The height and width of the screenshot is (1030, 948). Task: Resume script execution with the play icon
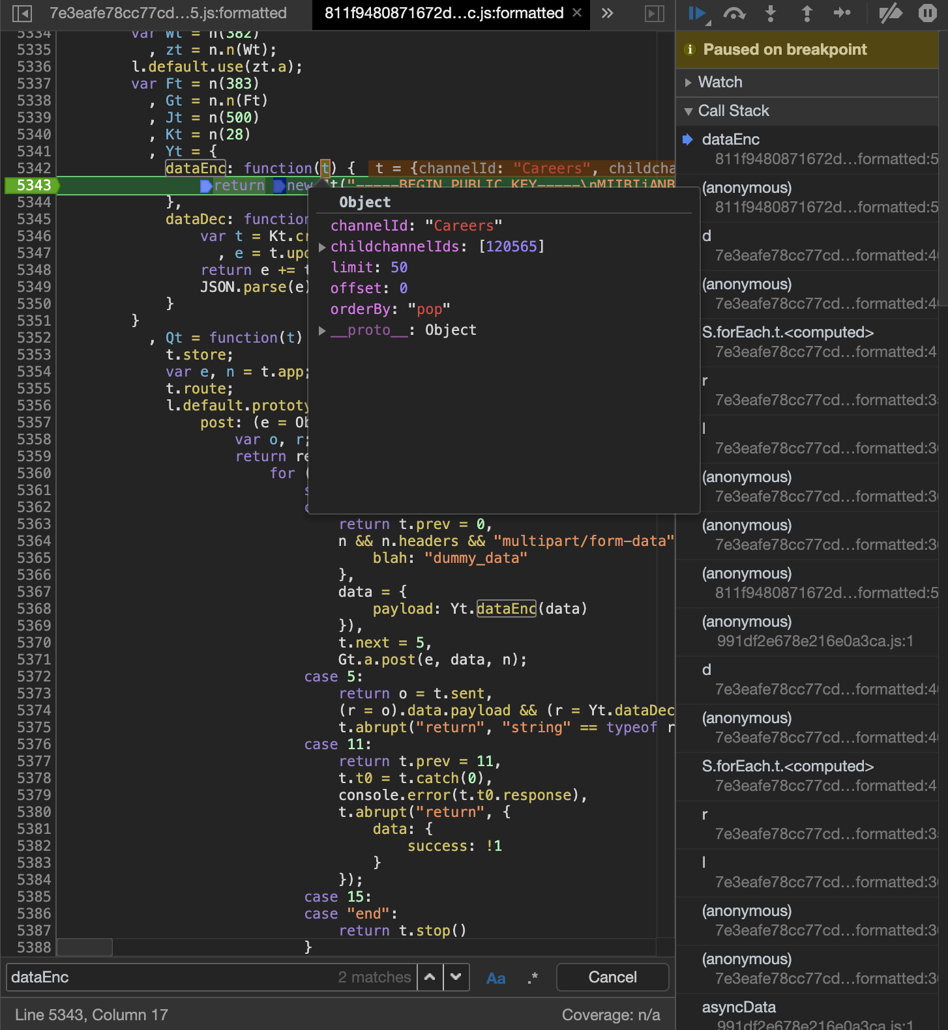(697, 14)
